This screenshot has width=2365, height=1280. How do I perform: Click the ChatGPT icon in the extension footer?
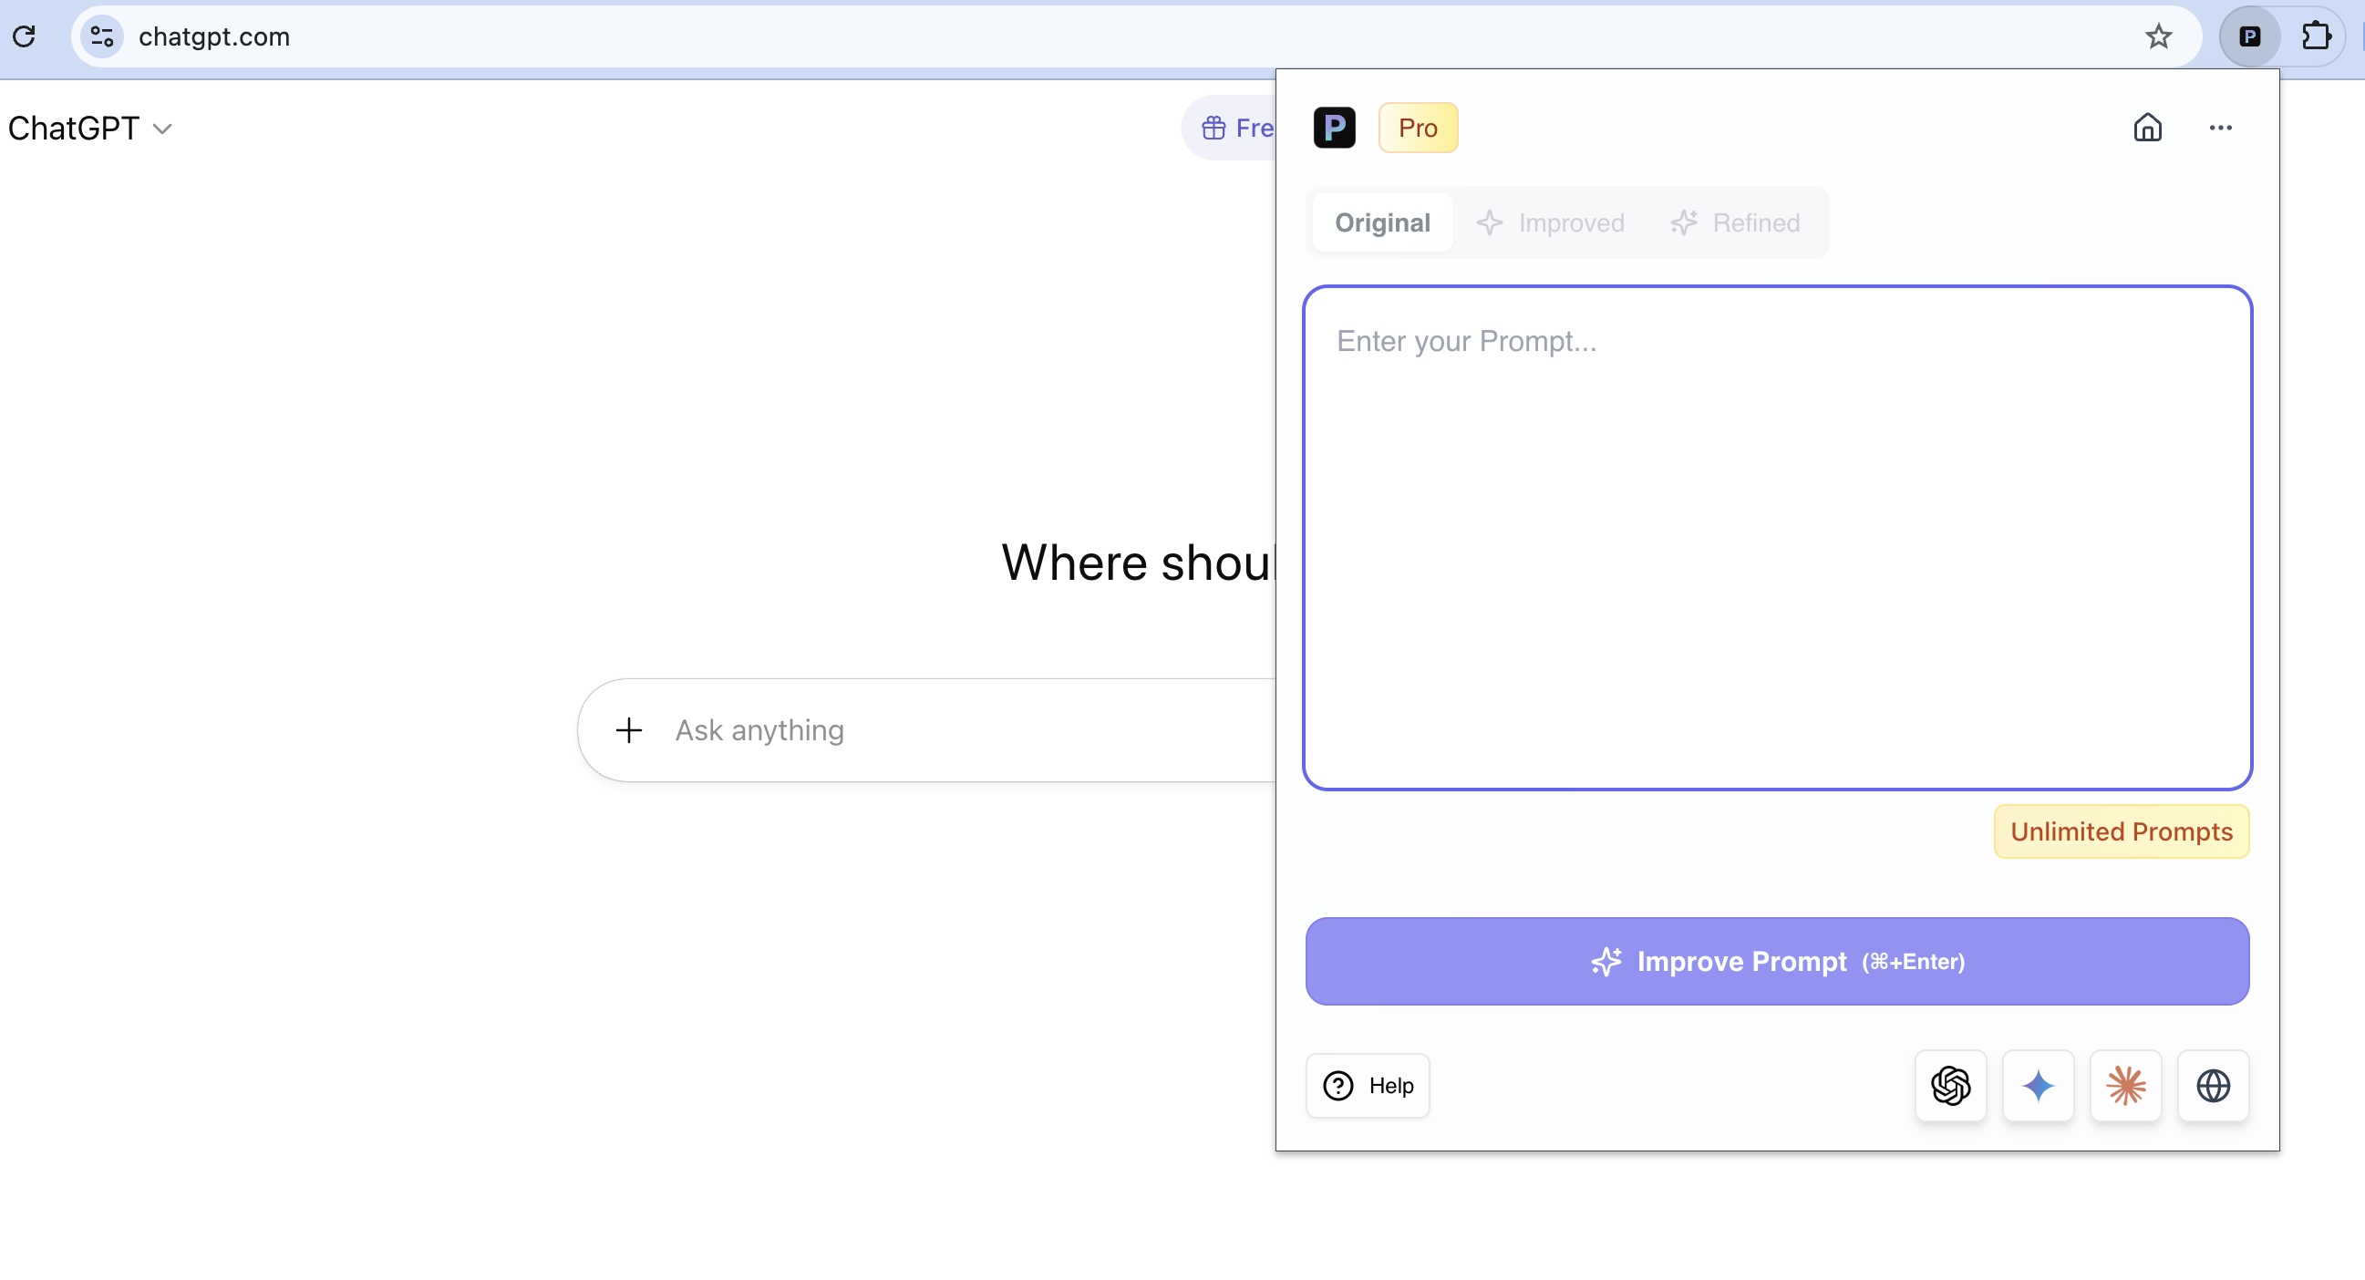[1950, 1085]
